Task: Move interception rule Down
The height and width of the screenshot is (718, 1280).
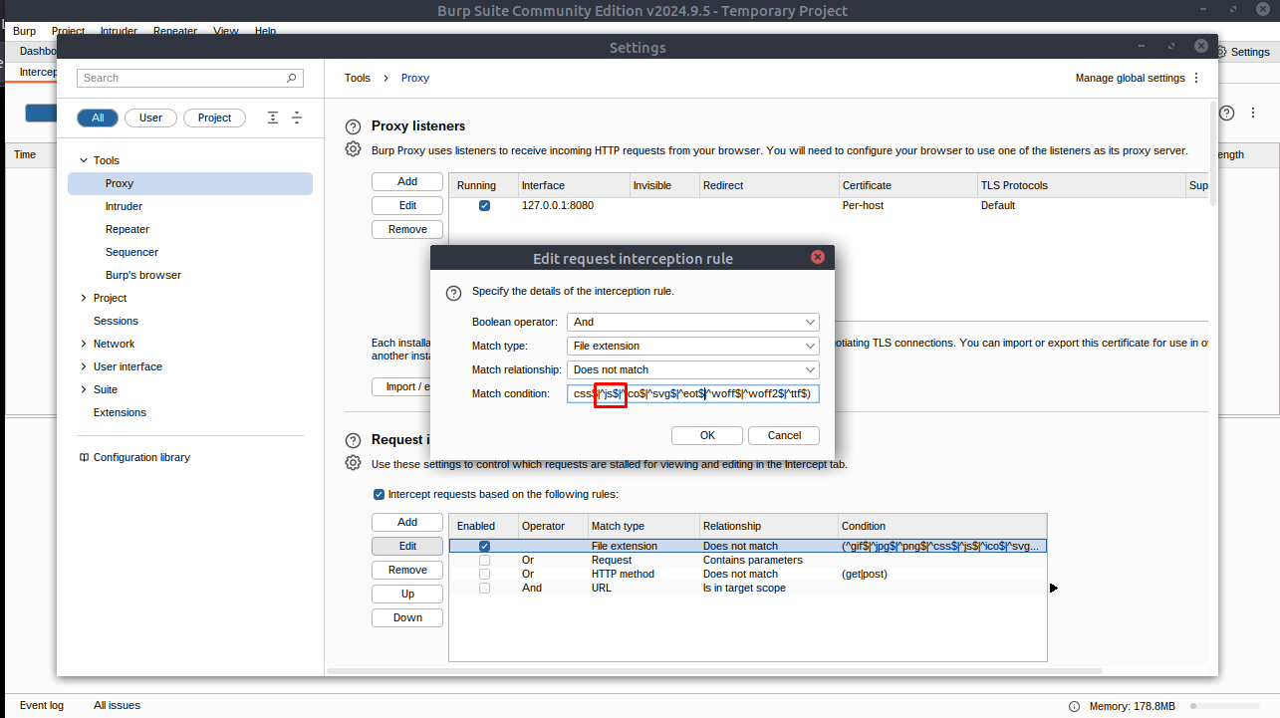Action: tap(407, 617)
